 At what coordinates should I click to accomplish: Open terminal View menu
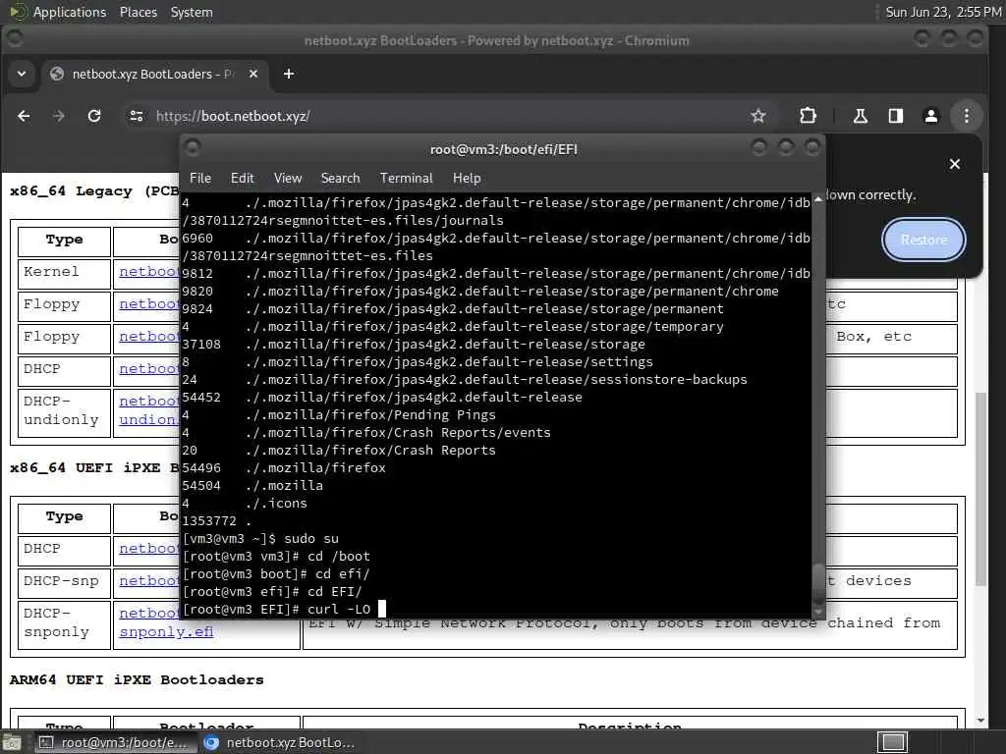pyautogui.click(x=288, y=179)
